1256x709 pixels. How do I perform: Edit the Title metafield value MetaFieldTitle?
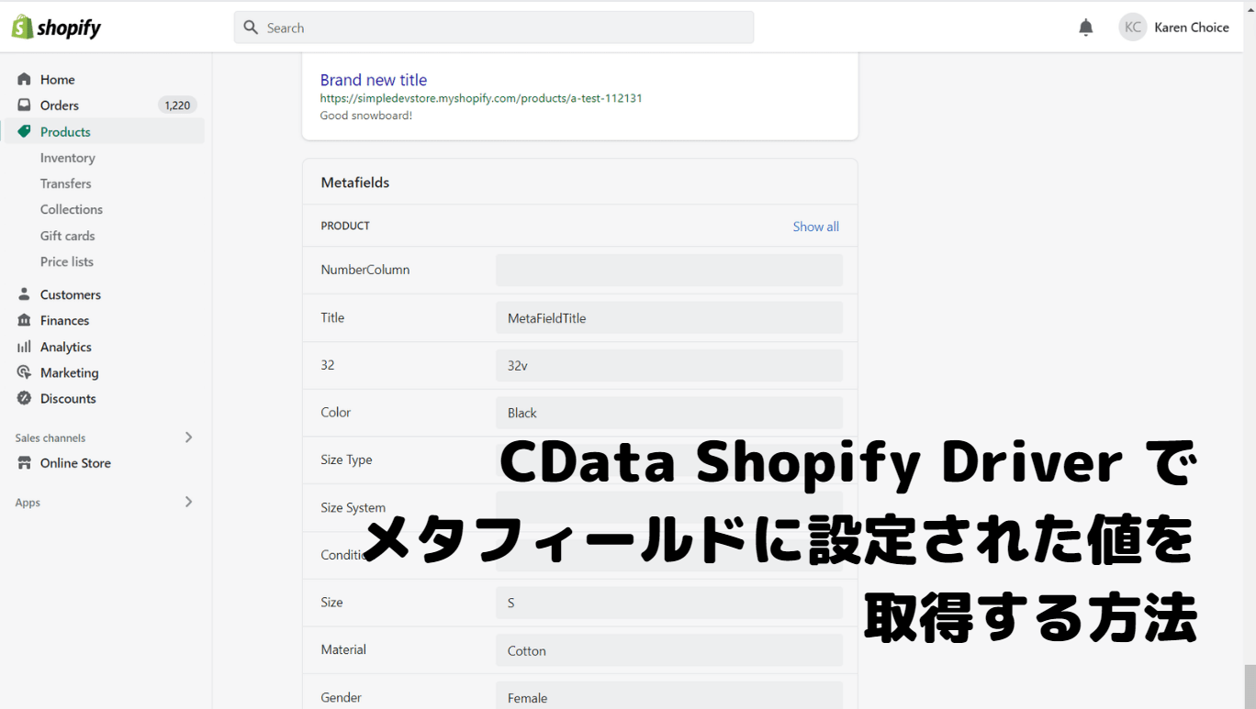click(669, 318)
